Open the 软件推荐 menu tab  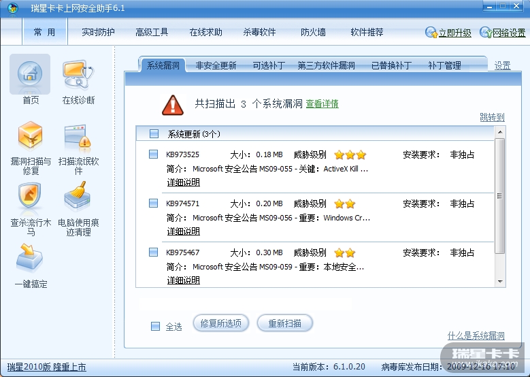point(367,32)
